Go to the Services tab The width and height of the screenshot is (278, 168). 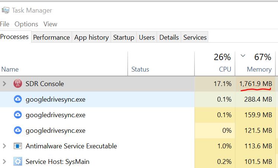click(x=195, y=37)
